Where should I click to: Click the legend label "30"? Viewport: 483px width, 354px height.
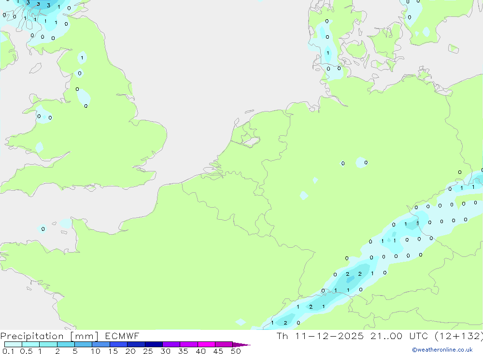[x=166, y=351]
